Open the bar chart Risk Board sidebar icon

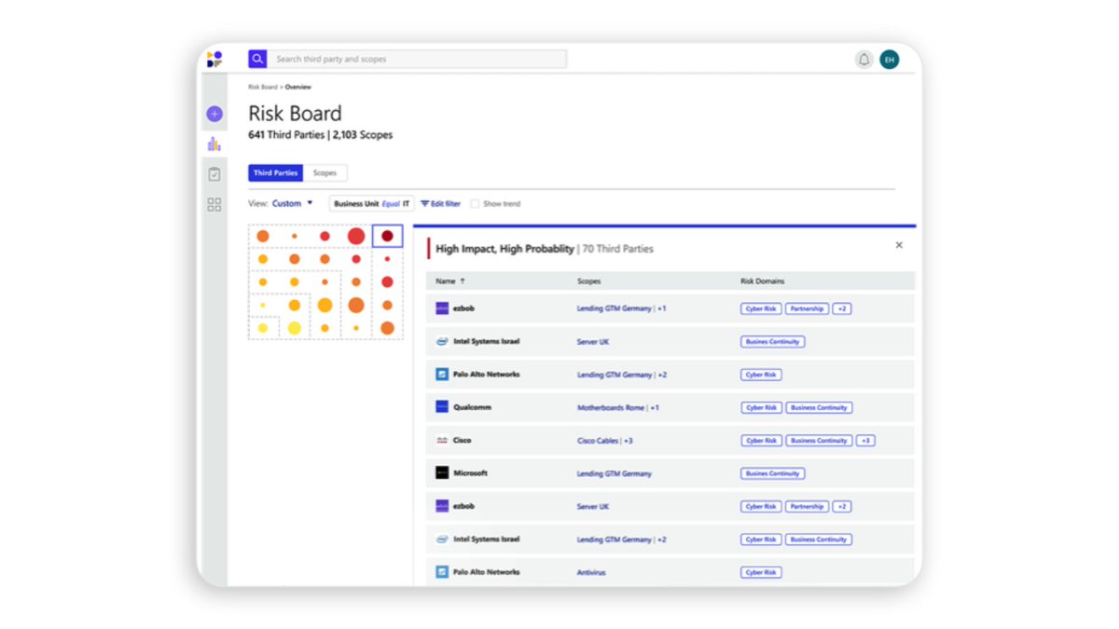coord(214,144)
